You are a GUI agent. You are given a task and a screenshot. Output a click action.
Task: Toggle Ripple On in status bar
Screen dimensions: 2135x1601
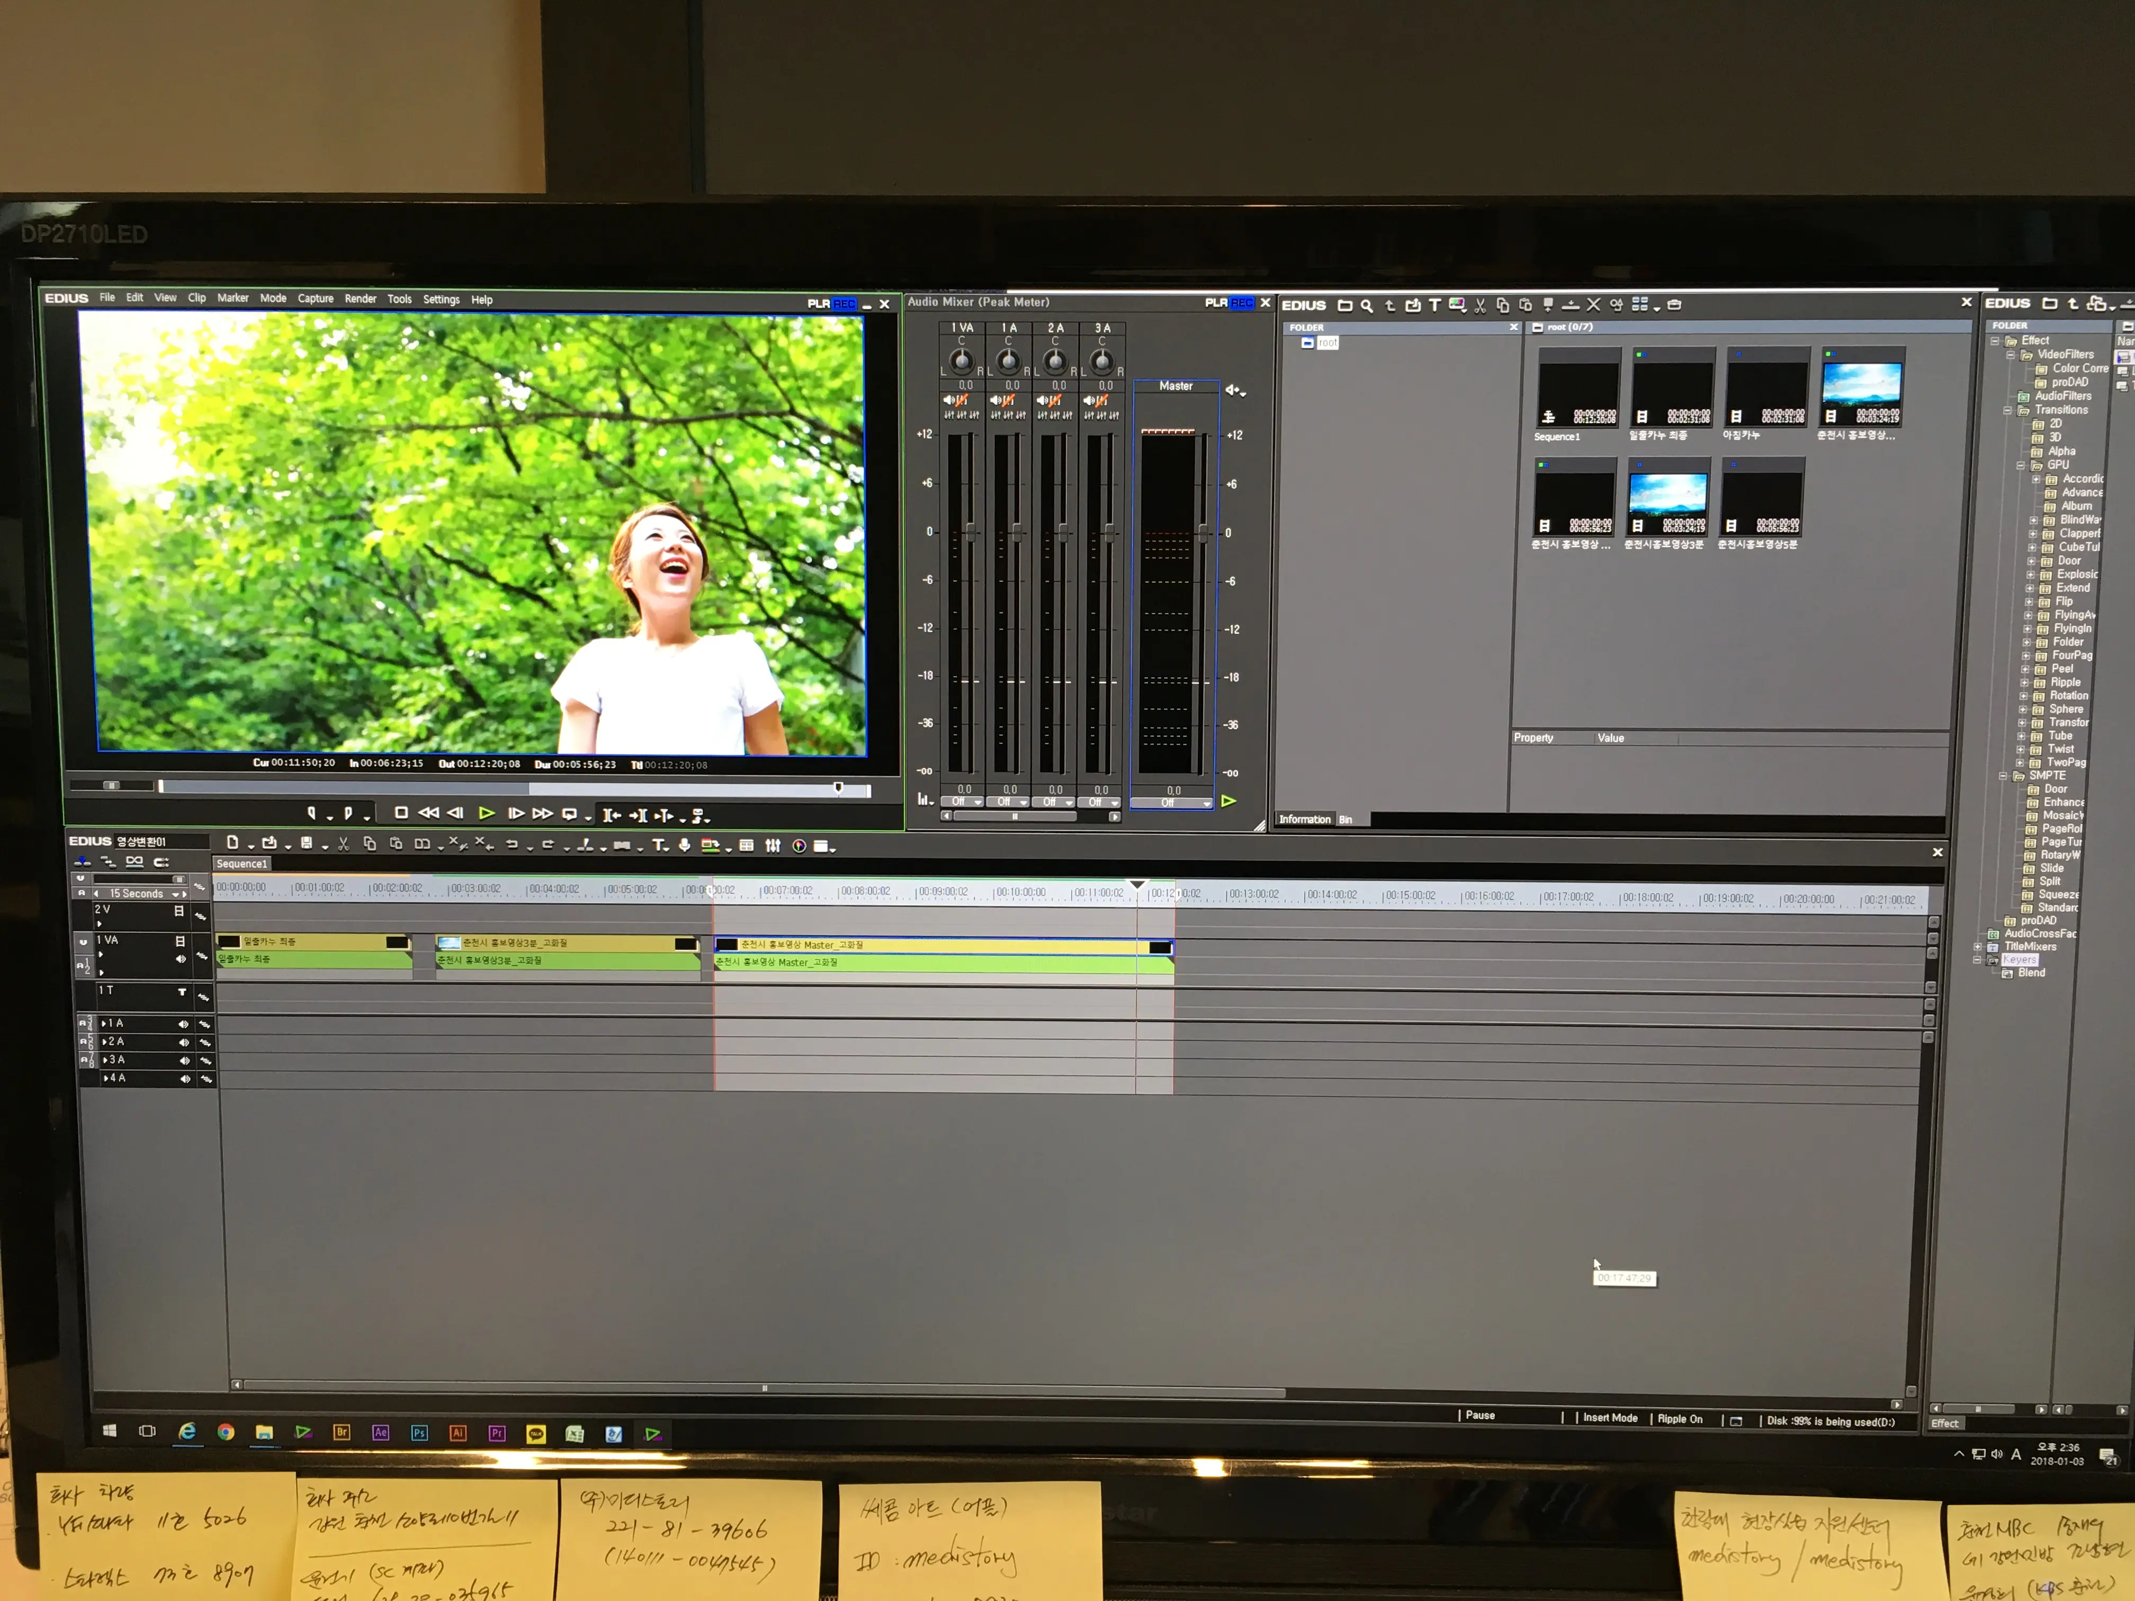pyautogui.click(x=1680, y=1419)
